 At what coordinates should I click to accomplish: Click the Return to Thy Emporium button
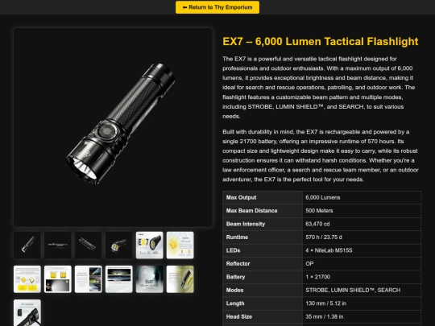217,7
